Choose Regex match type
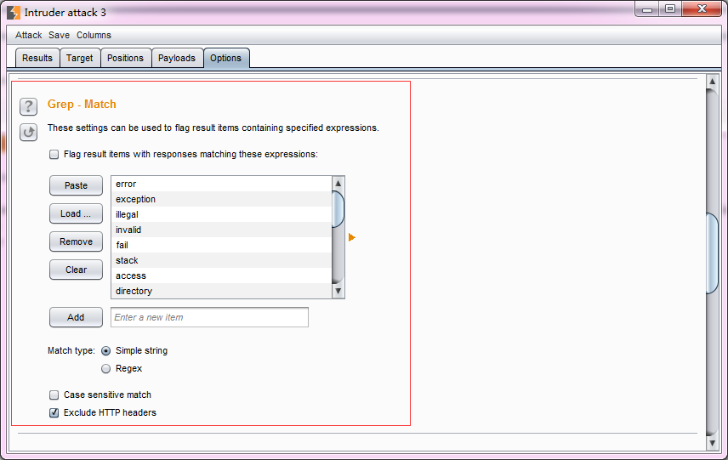Image resolution: width=728 pixels, height=460 pixels. coord(106,369)
